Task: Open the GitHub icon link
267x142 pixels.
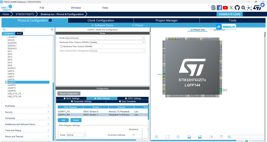Action: pyautogui.click(x=237, y=8)
